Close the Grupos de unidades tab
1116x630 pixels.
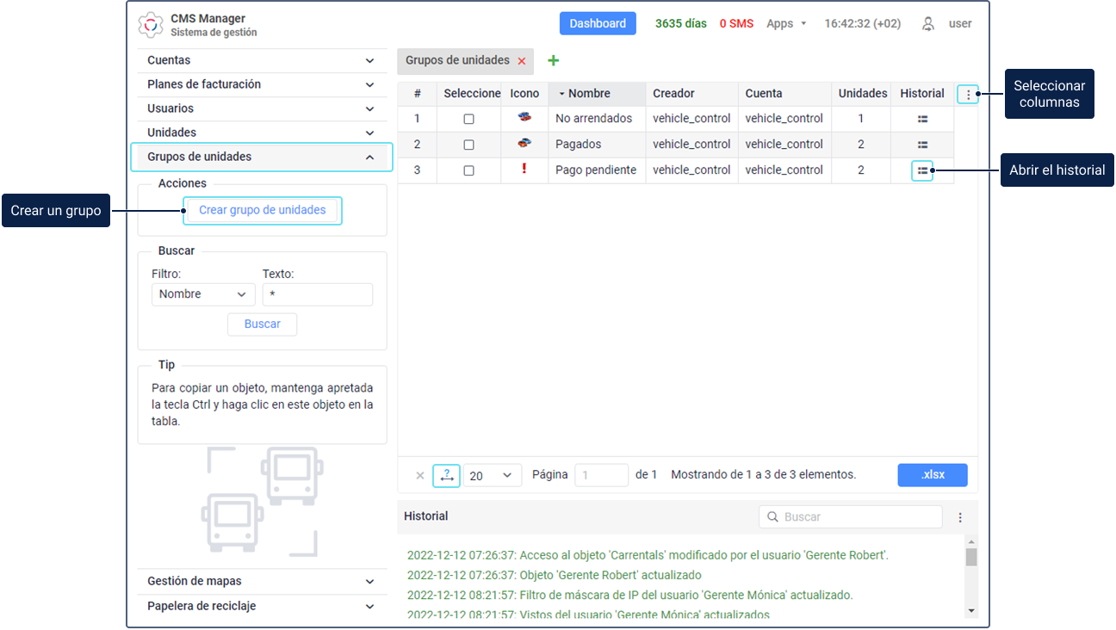(522, 61)
